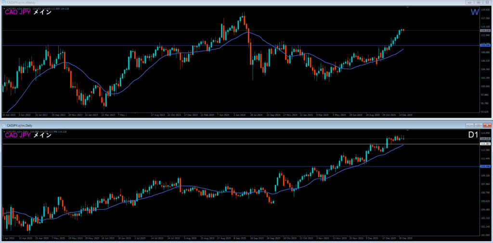Click the chart shift triangle on Daily chart
The width and height of the screenshot is (493, 243).
(408, 130)
